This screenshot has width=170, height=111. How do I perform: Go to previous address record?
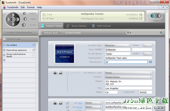point(55,73)
